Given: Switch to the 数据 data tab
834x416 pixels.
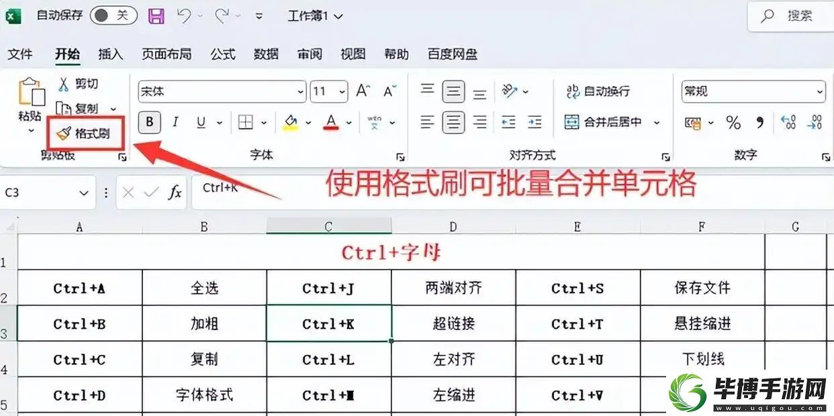Looking at the screenshot, I should 267,54.
